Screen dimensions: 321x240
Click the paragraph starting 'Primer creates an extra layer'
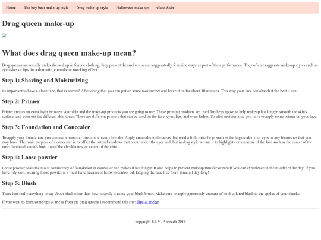[x=160, y=114]
